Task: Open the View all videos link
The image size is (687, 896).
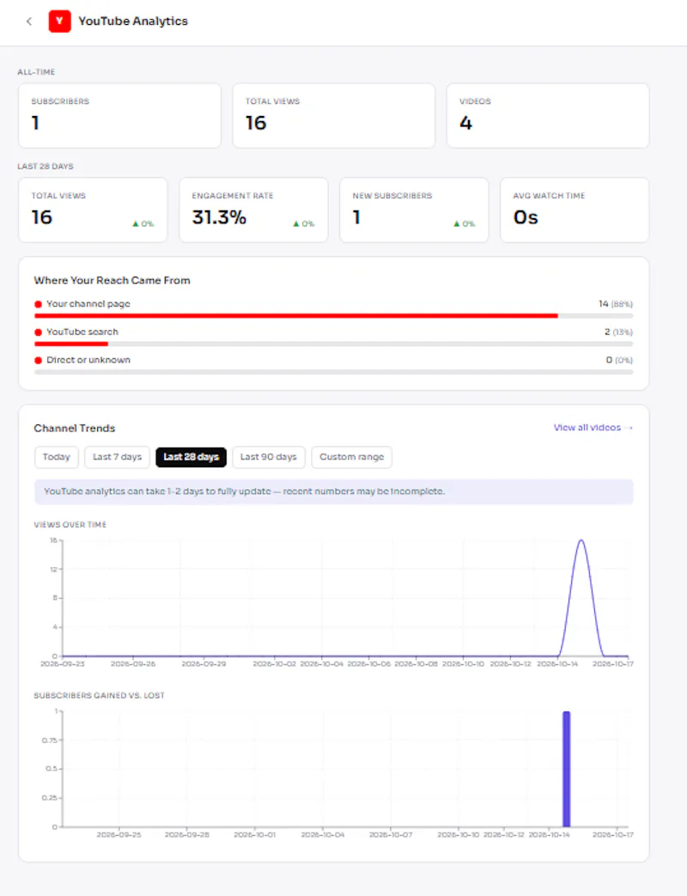Action: (593, 428)
